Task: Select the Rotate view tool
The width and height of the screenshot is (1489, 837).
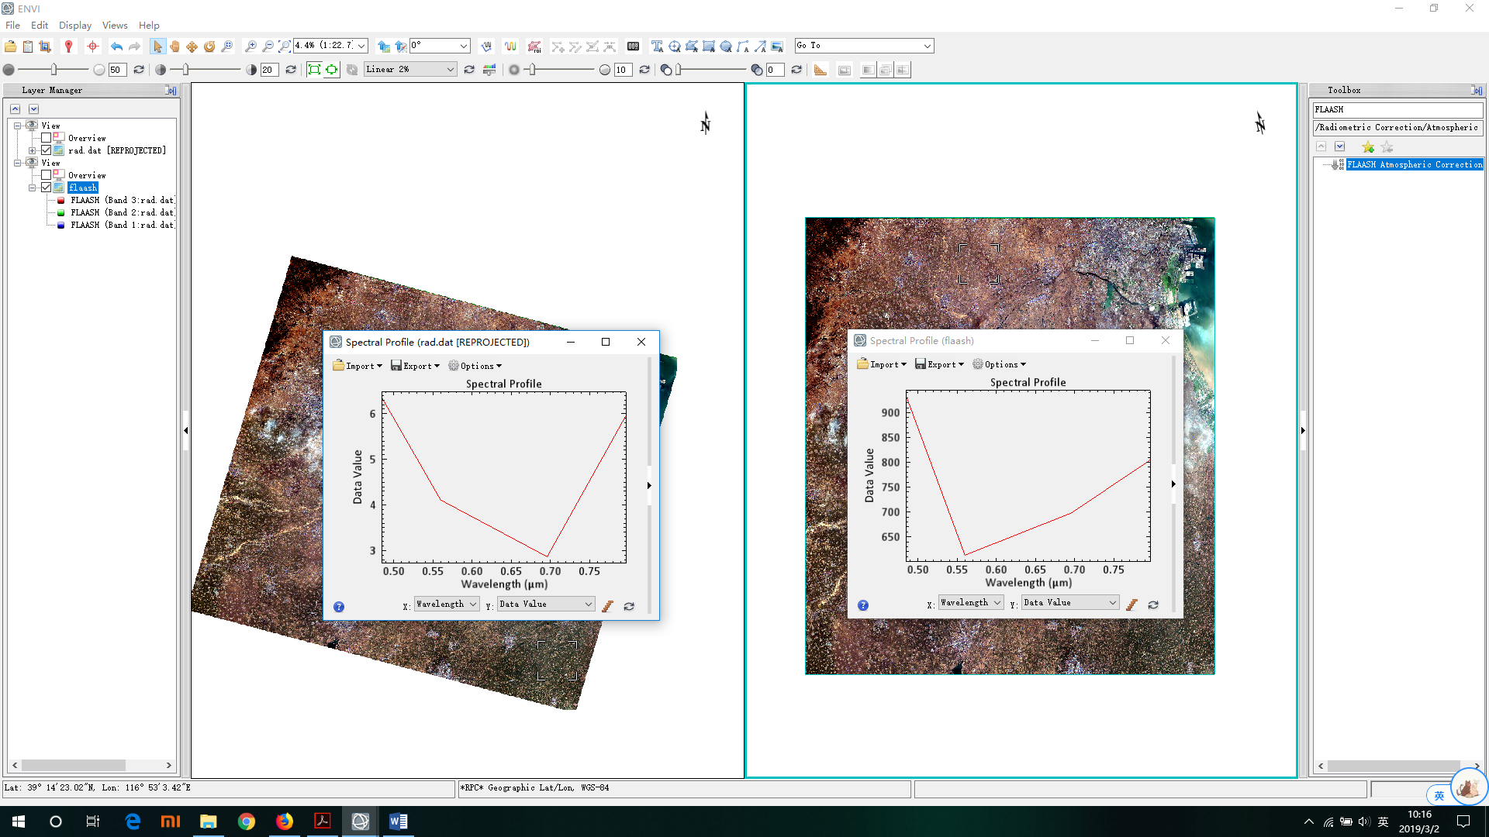Action: coord(209,46)
